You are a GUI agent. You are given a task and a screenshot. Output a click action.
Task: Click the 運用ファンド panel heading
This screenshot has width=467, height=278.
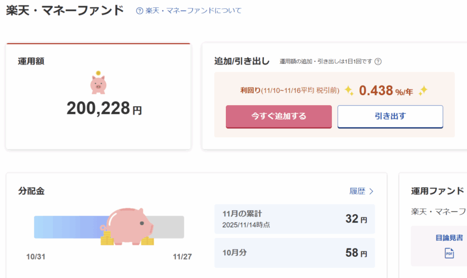pos(437,191)
